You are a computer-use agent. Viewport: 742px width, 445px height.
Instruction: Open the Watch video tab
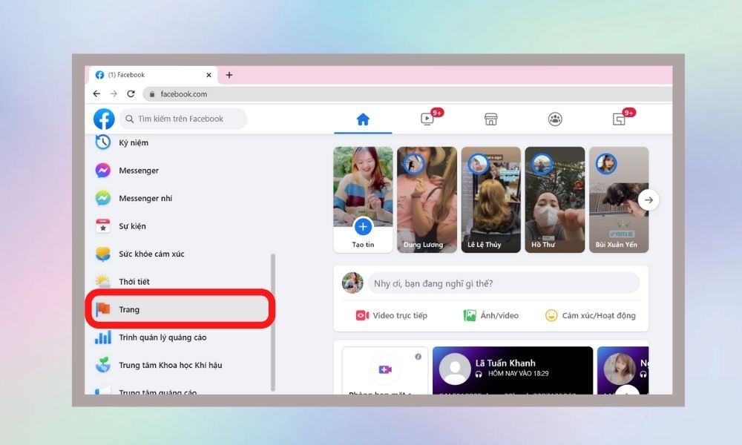(x=427, y=119)
